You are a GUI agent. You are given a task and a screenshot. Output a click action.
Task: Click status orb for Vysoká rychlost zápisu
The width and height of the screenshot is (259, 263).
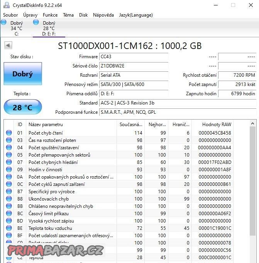click(x=9, y=221)
